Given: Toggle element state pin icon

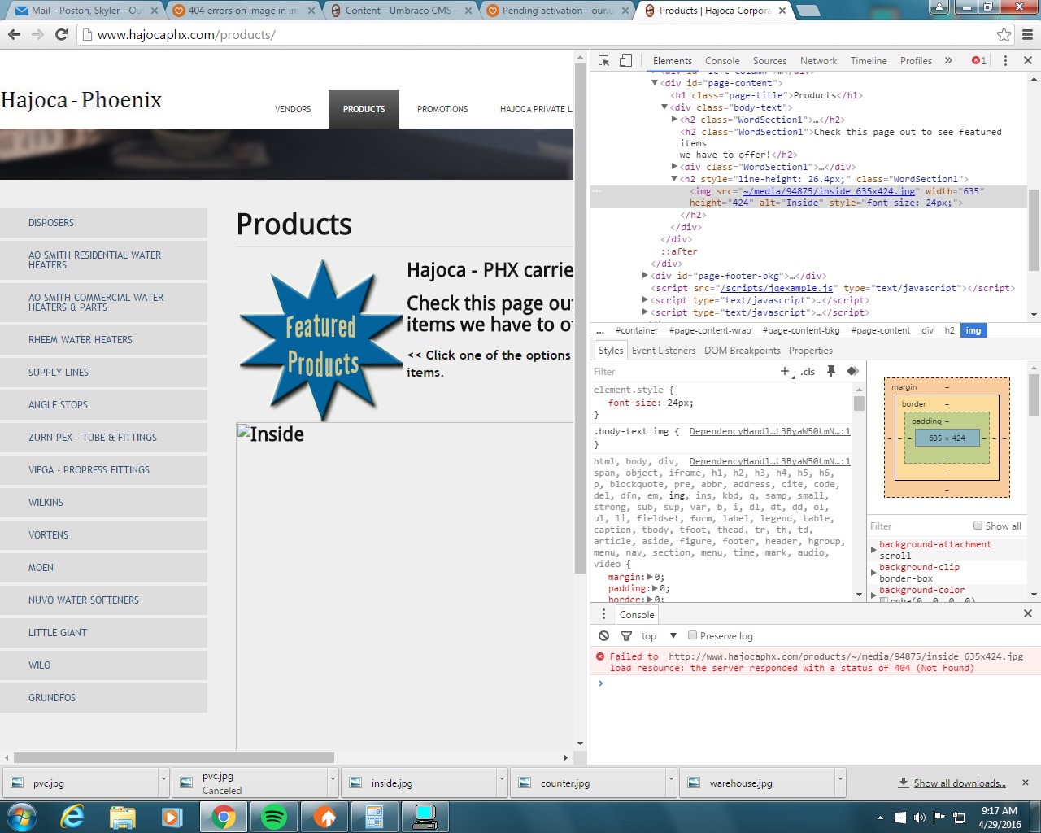Looking at the screenshot, I should tap(830, 372).
